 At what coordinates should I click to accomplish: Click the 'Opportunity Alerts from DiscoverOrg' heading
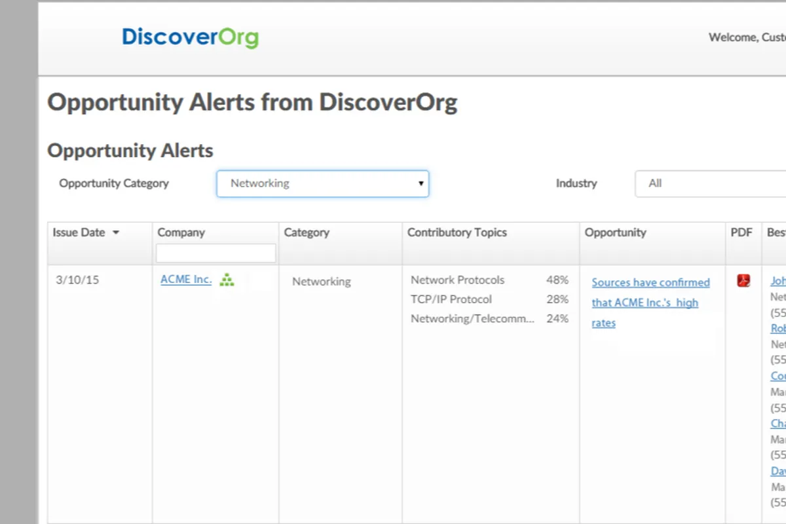click(252, 103)
